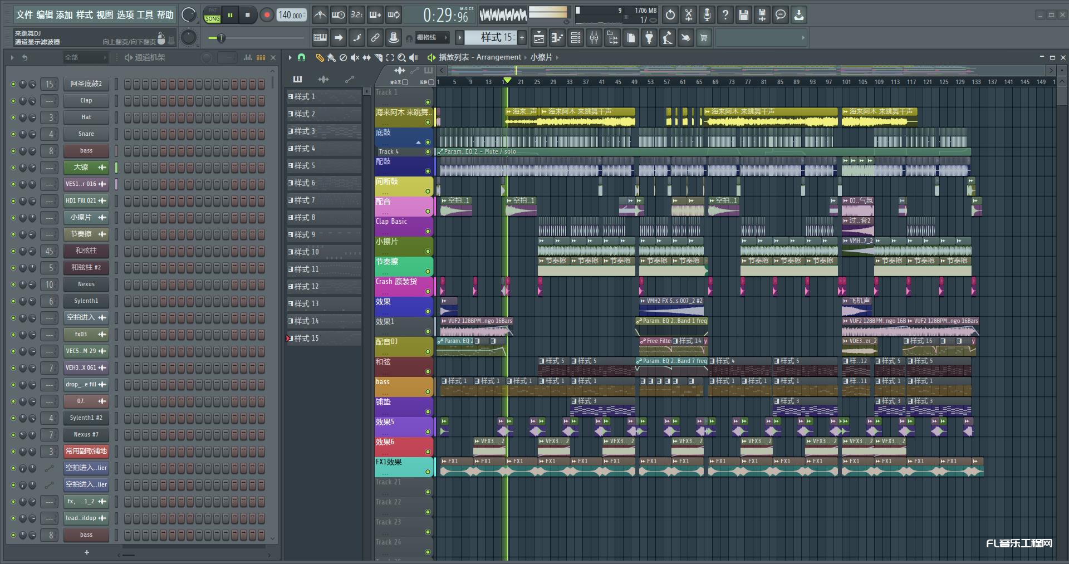Open undo history circular arrow icon
This screenshot has width=1069, height=564.
(670, 15)
